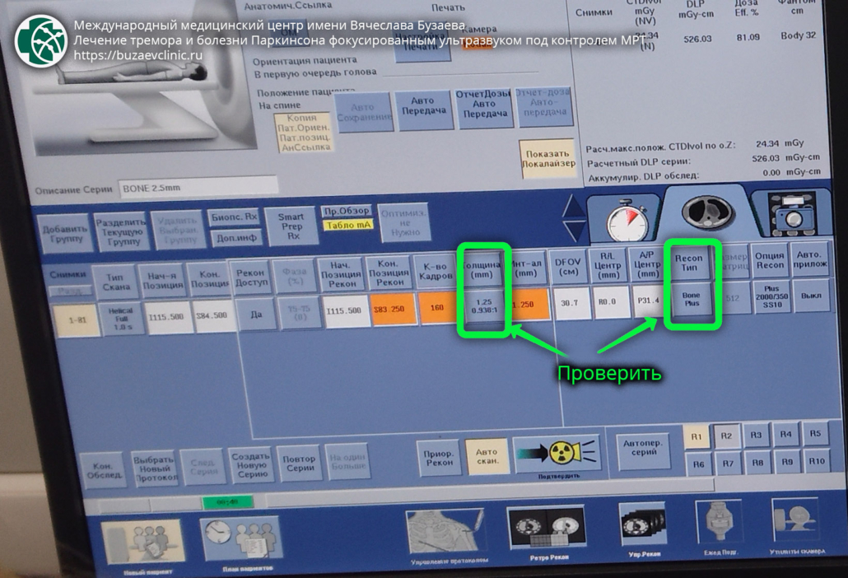
Task: Click the Показать Локалайзер button
Action: (547, 158)
